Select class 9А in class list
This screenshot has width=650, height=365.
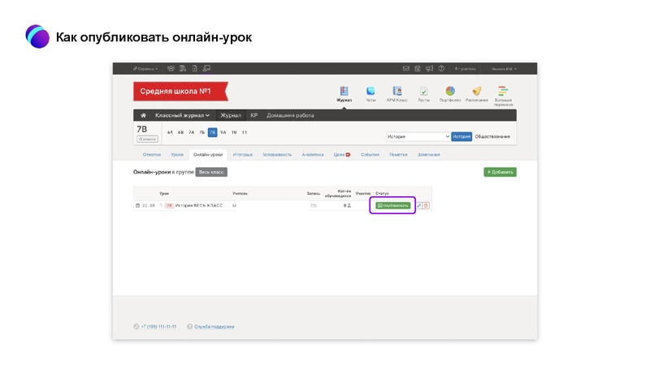pyautogui.click(x=223, y=132)
